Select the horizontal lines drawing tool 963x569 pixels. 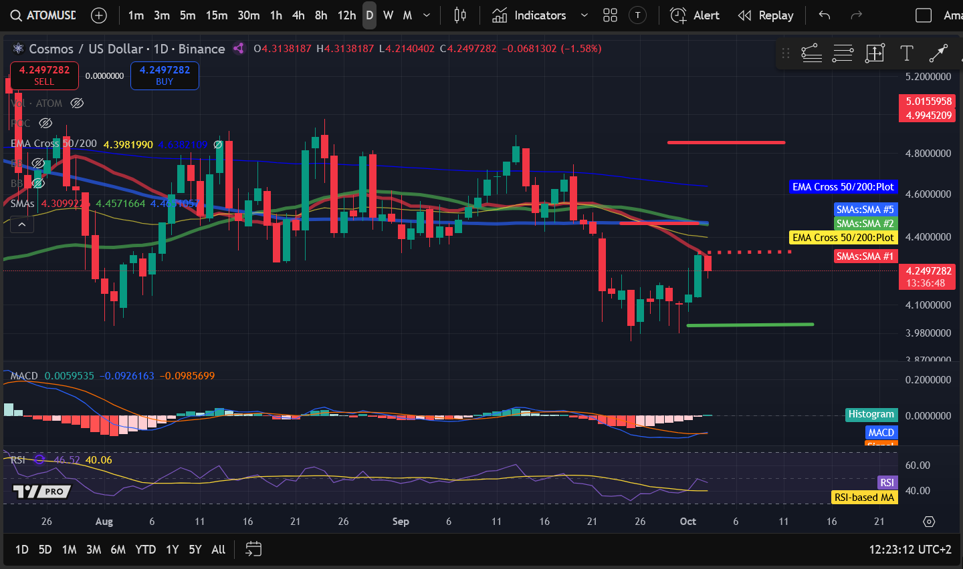click(x=843, y=53)
